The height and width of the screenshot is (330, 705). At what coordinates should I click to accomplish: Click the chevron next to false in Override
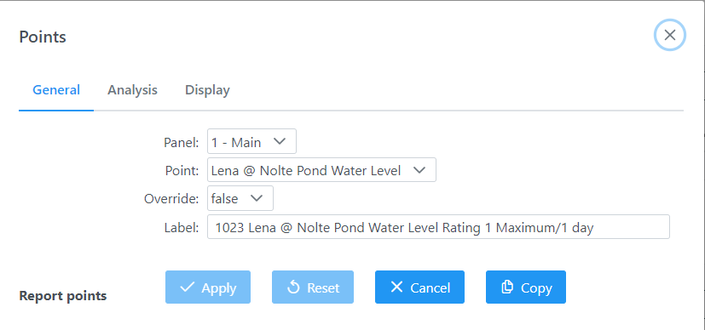click(257, 198)
